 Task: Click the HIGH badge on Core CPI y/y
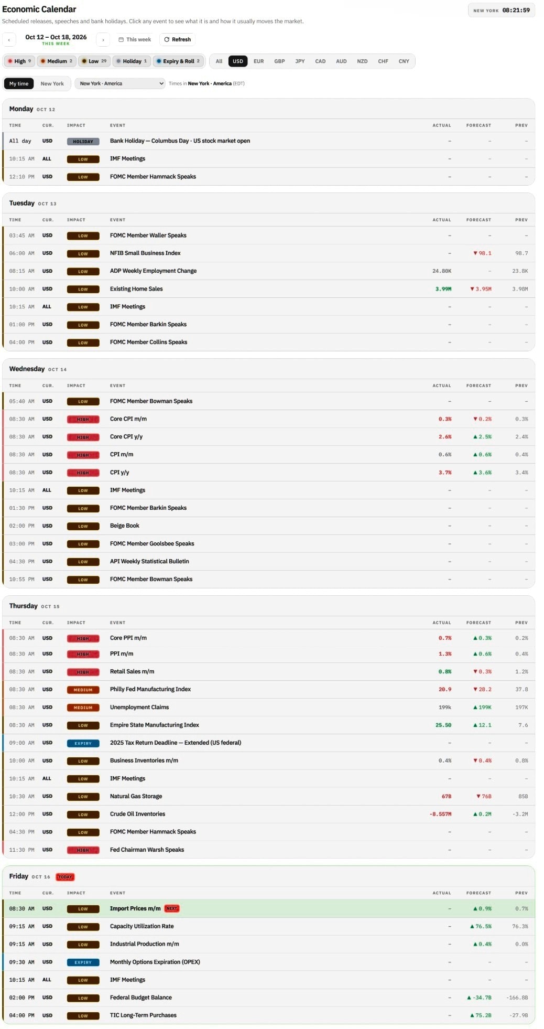click(83, 437)
